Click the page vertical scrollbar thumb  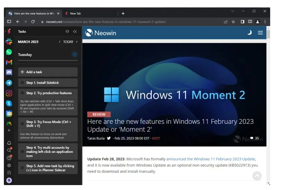coord(268,34)
